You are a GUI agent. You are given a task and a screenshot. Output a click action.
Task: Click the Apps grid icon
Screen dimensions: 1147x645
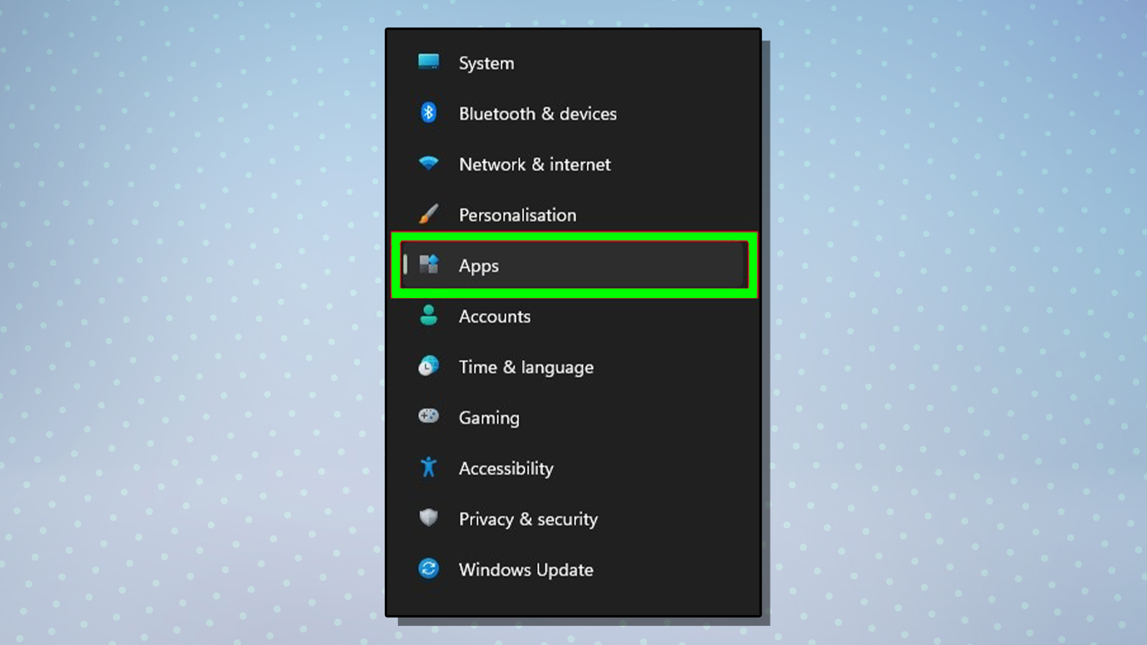(x=428, y=265)
